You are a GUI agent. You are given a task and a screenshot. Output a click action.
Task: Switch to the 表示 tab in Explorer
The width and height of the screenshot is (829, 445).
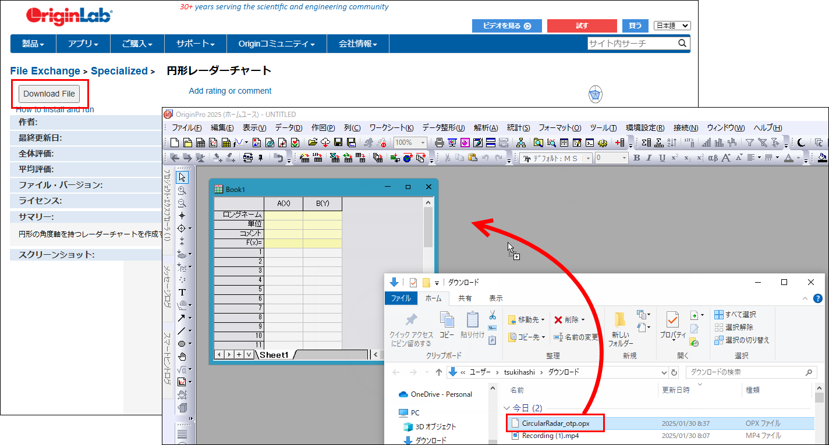(495, 298)
